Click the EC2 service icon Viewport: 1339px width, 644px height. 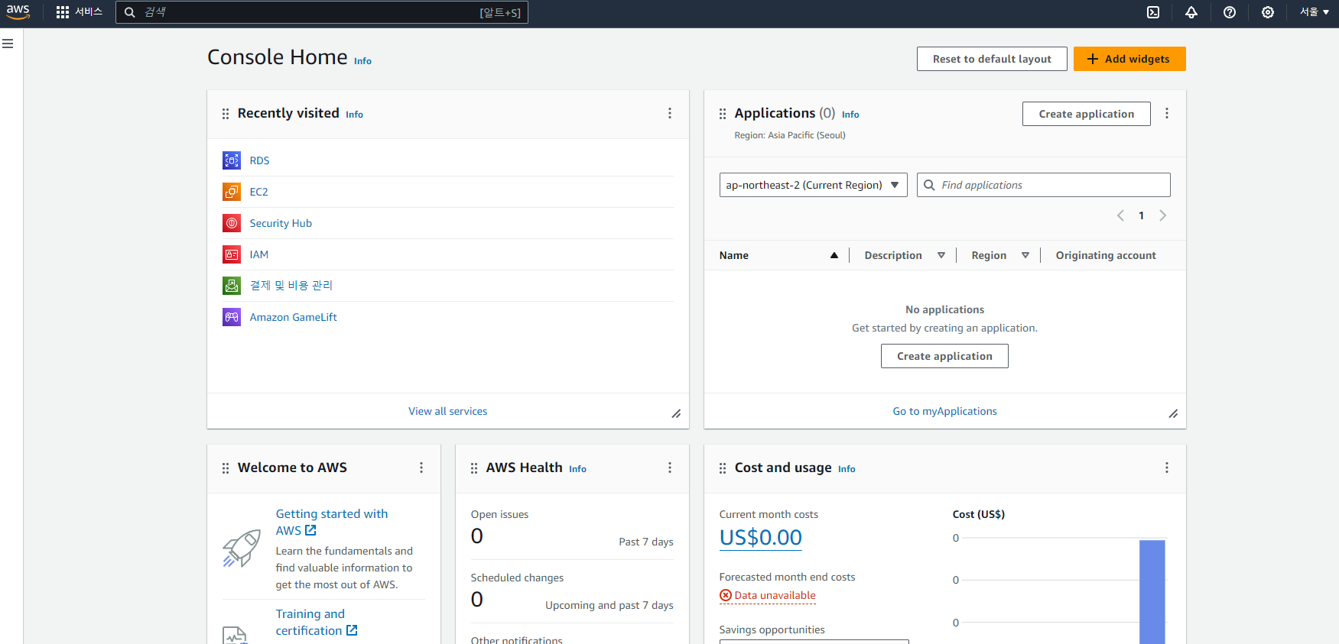[x=232, y=192]
